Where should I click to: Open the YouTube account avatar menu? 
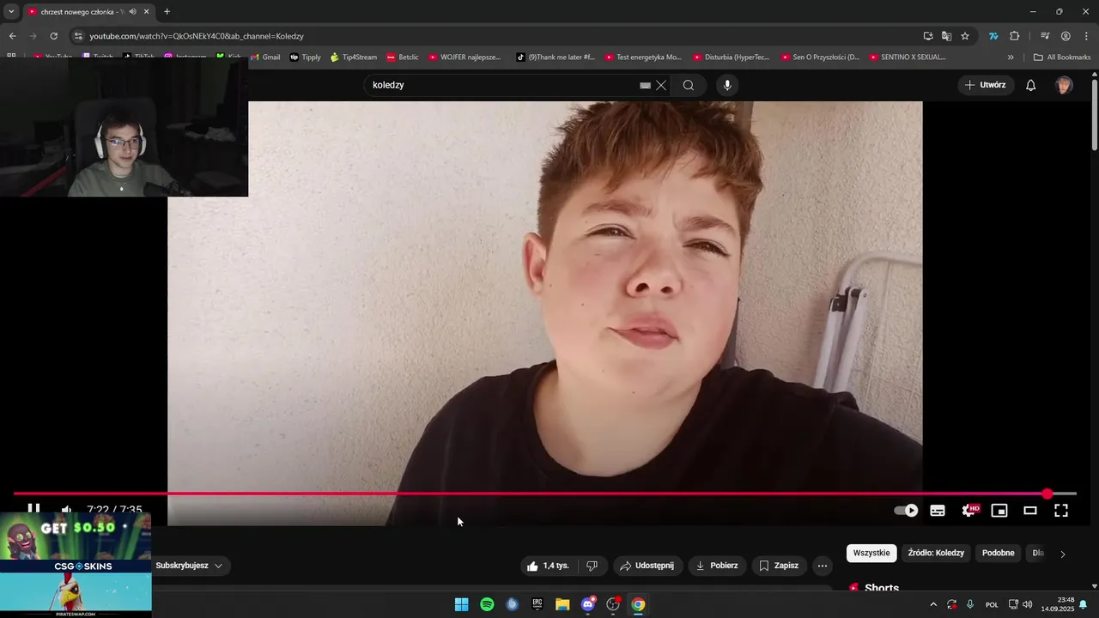(1064, 85)
